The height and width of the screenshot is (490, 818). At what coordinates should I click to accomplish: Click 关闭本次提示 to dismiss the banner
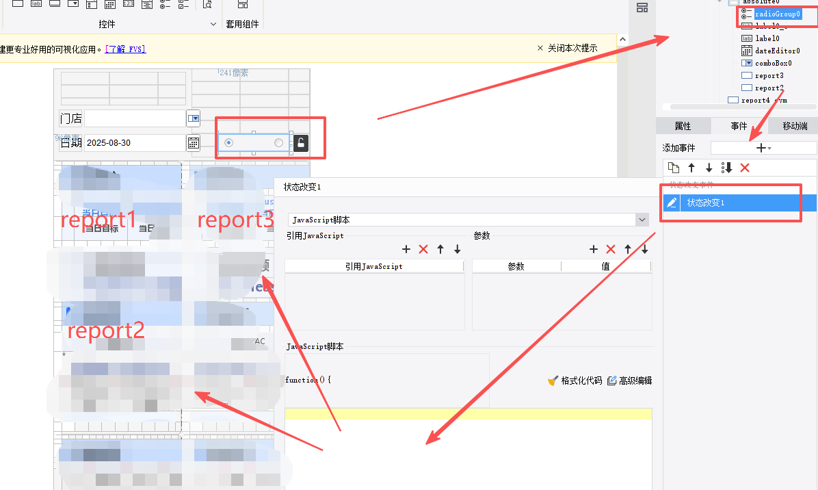click(x=567, y=48)
